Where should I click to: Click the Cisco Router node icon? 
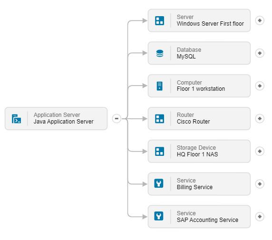coord(159,119)
